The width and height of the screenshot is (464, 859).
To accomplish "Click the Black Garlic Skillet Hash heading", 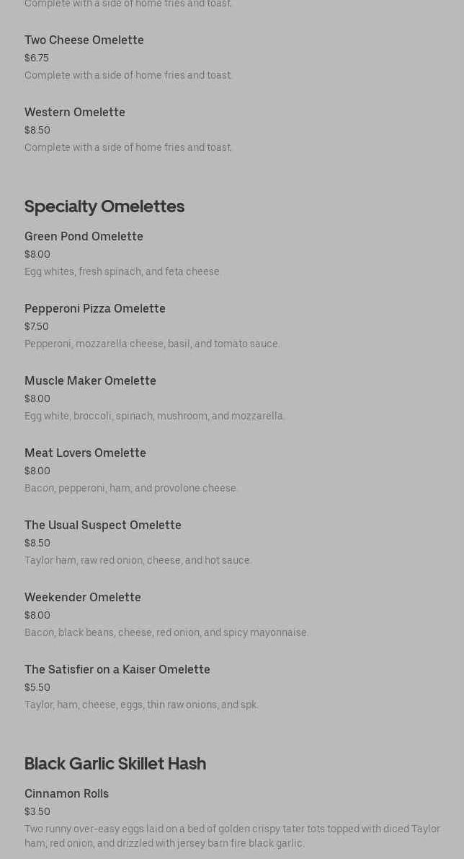I will point(115,764).
